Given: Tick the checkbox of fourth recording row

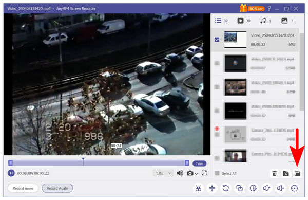Looking at the screenshot, I should click(x=217, y=111).
